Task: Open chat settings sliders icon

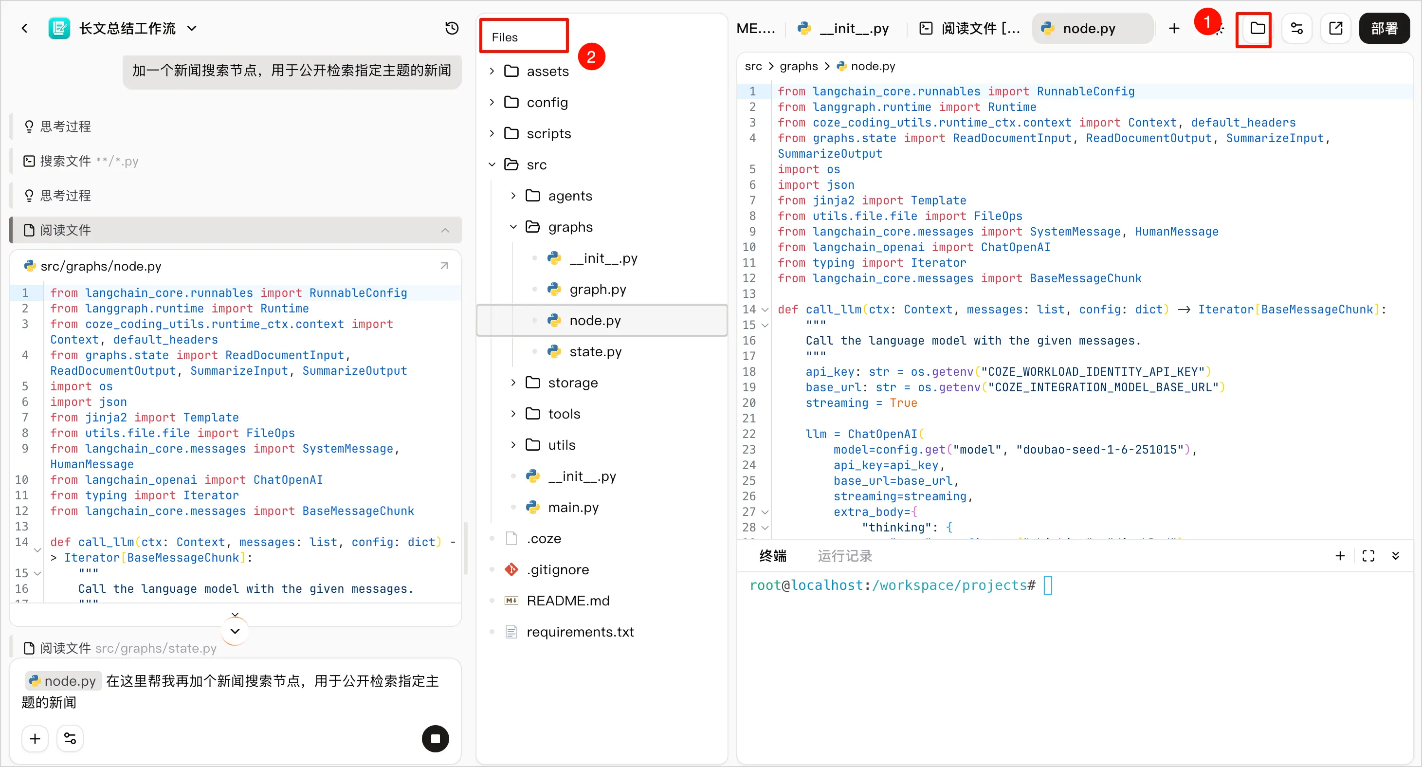Action: (70, 739)
